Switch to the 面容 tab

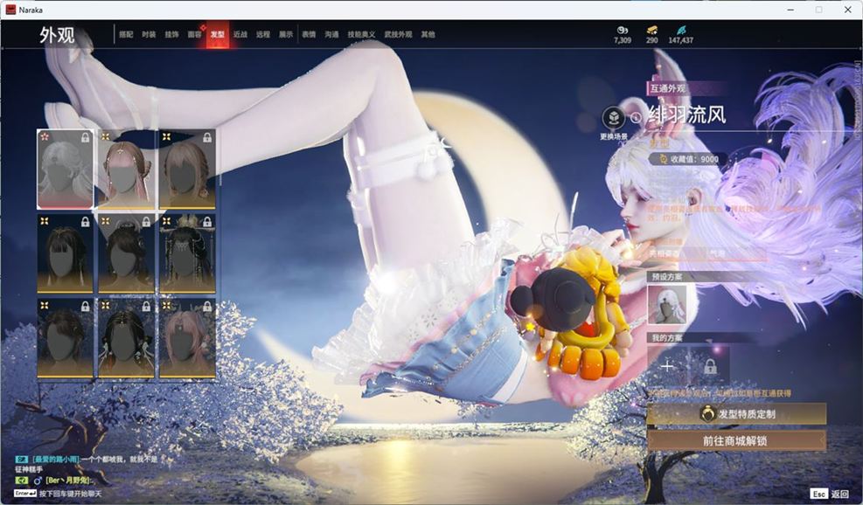tap(194, 35)
